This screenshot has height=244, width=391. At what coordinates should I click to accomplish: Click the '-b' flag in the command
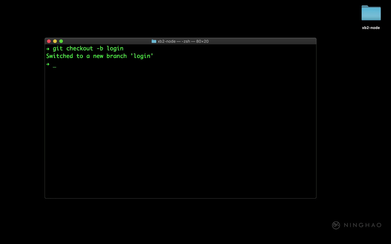(100, 48)
